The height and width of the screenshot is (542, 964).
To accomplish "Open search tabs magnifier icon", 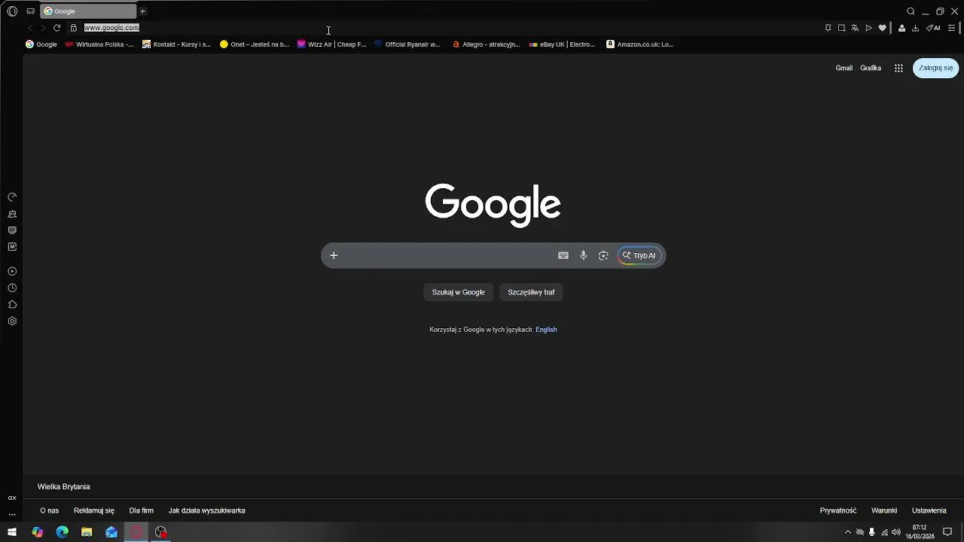I will [x=911, y=11].
